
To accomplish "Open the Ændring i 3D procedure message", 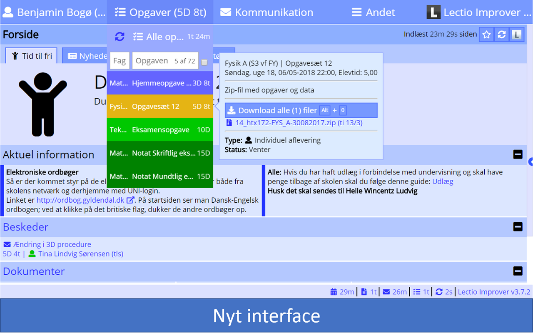I will (52, 244).
